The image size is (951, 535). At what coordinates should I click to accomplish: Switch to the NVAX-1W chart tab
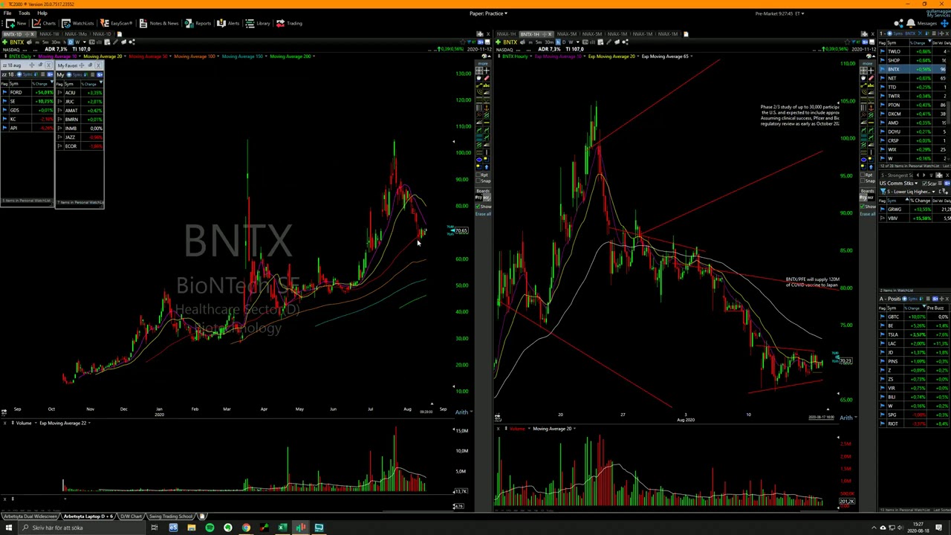click(x=49, y=34)
